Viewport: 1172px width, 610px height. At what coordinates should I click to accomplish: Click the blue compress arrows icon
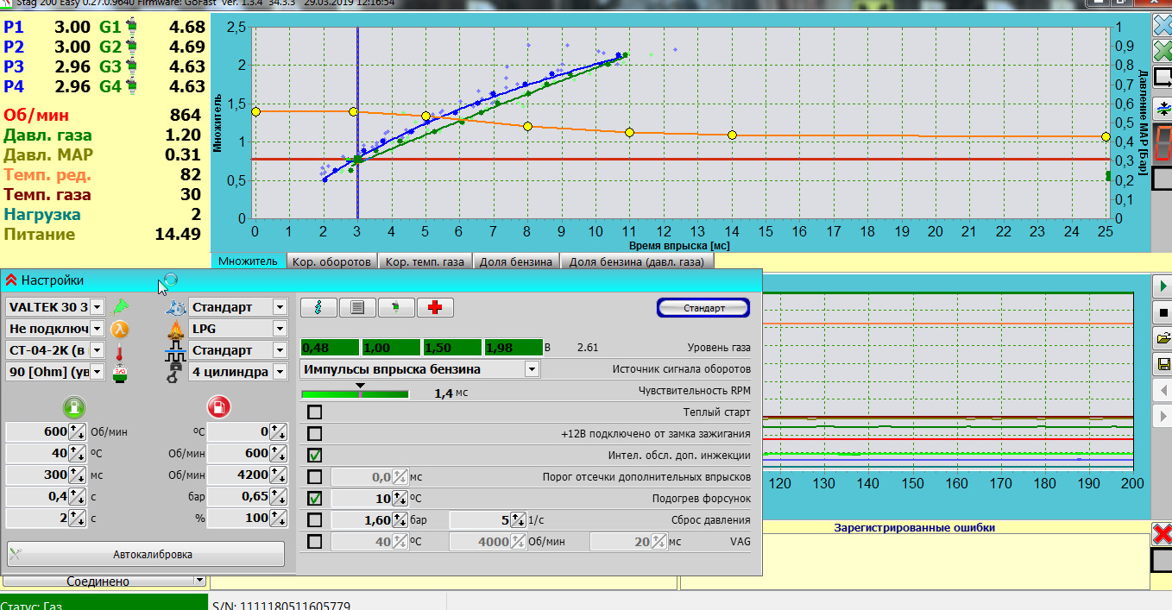click(1163, 109)
